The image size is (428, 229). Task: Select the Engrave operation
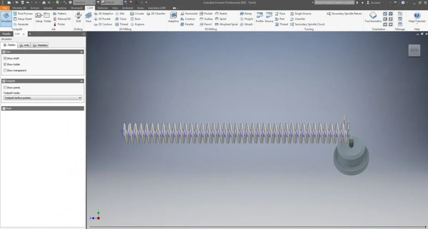pyautogui.click(x=137, y=24)
